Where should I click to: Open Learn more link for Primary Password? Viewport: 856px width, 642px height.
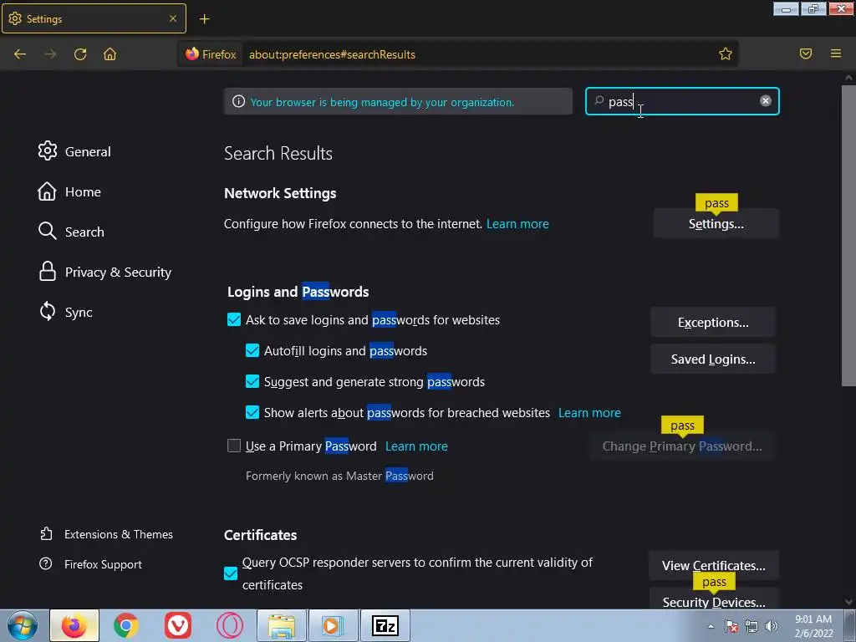coord(416,446)
